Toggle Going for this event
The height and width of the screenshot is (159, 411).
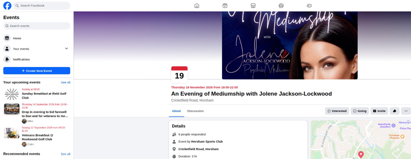point(360,111)
